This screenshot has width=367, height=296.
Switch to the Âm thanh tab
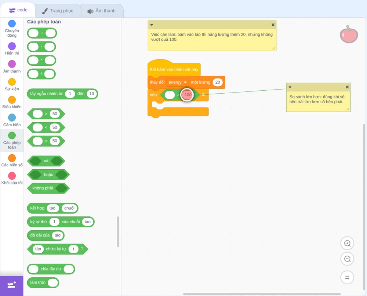(102, 11)
